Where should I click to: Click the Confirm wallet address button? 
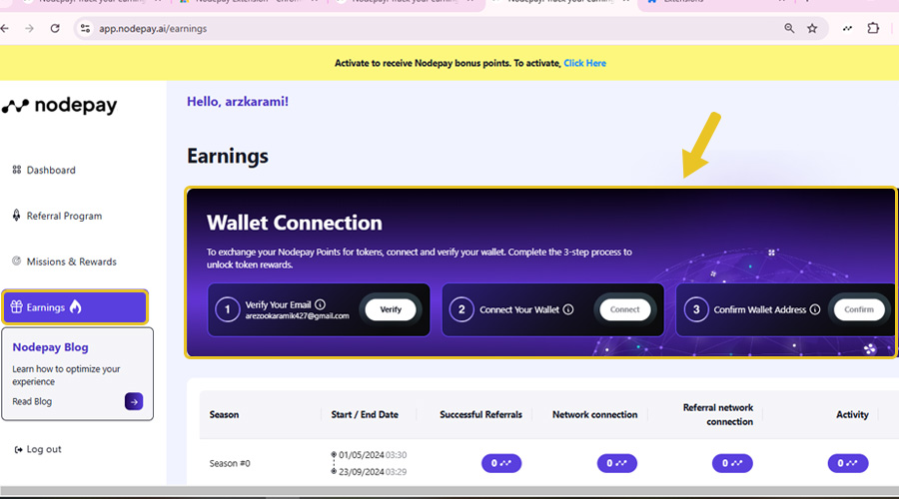(x=859, y=309)
